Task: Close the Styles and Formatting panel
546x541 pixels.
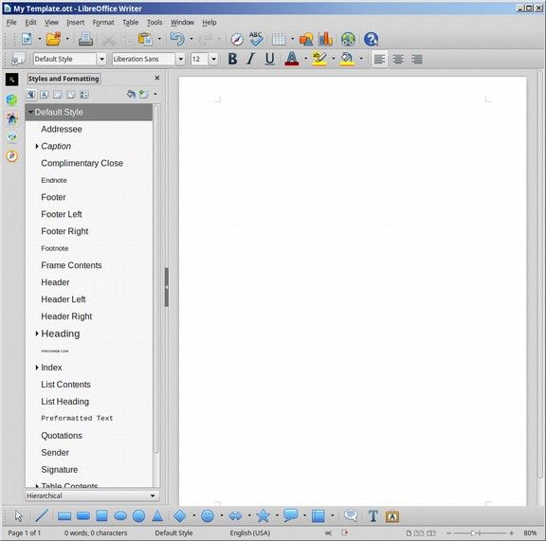Action: 157,78
